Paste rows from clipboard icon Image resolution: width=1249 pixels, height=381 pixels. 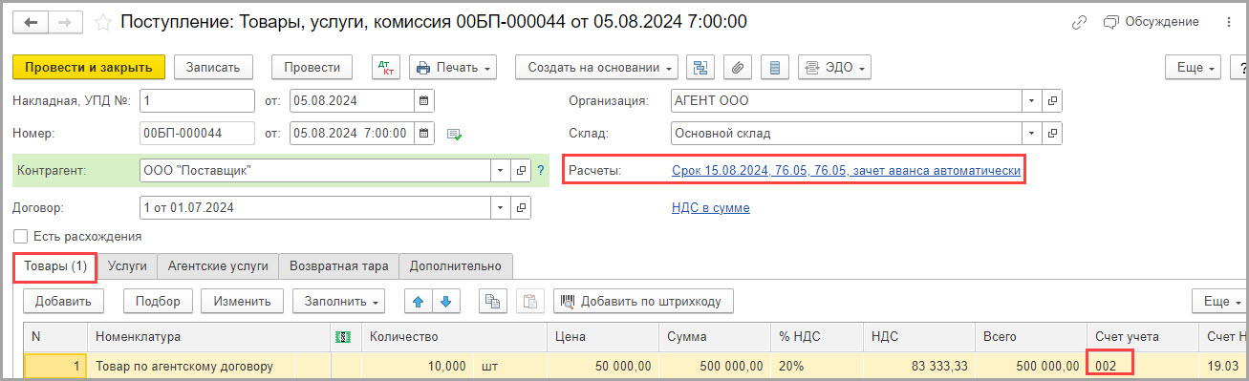529,301
